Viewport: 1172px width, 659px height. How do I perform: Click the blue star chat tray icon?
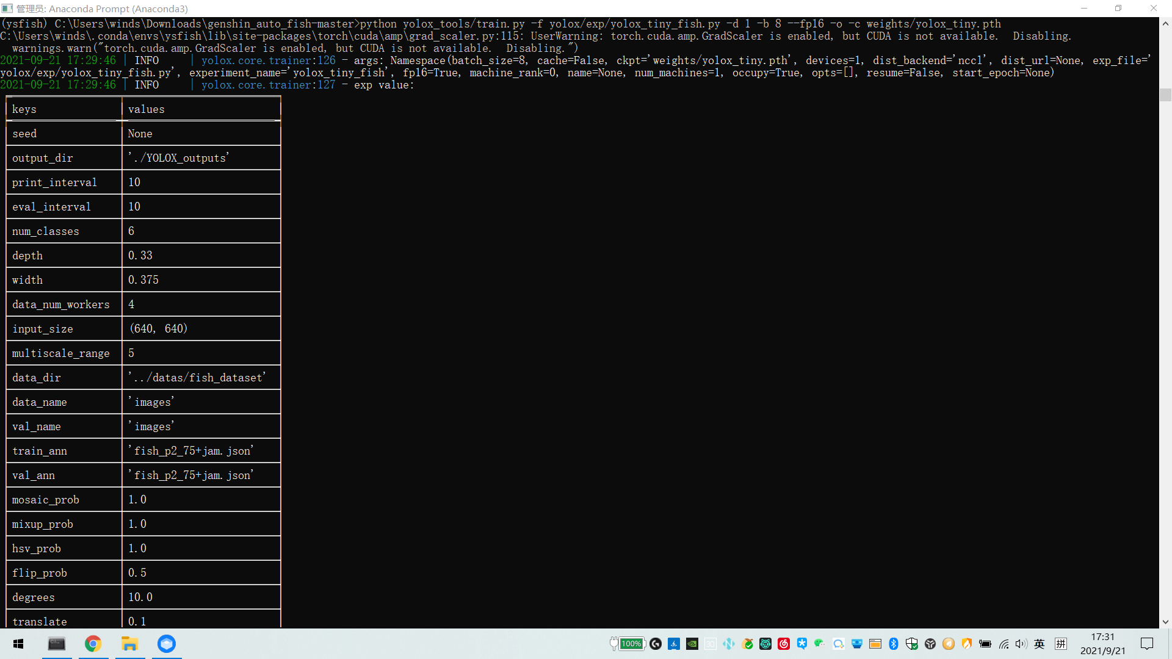click(x=802, y=644)
